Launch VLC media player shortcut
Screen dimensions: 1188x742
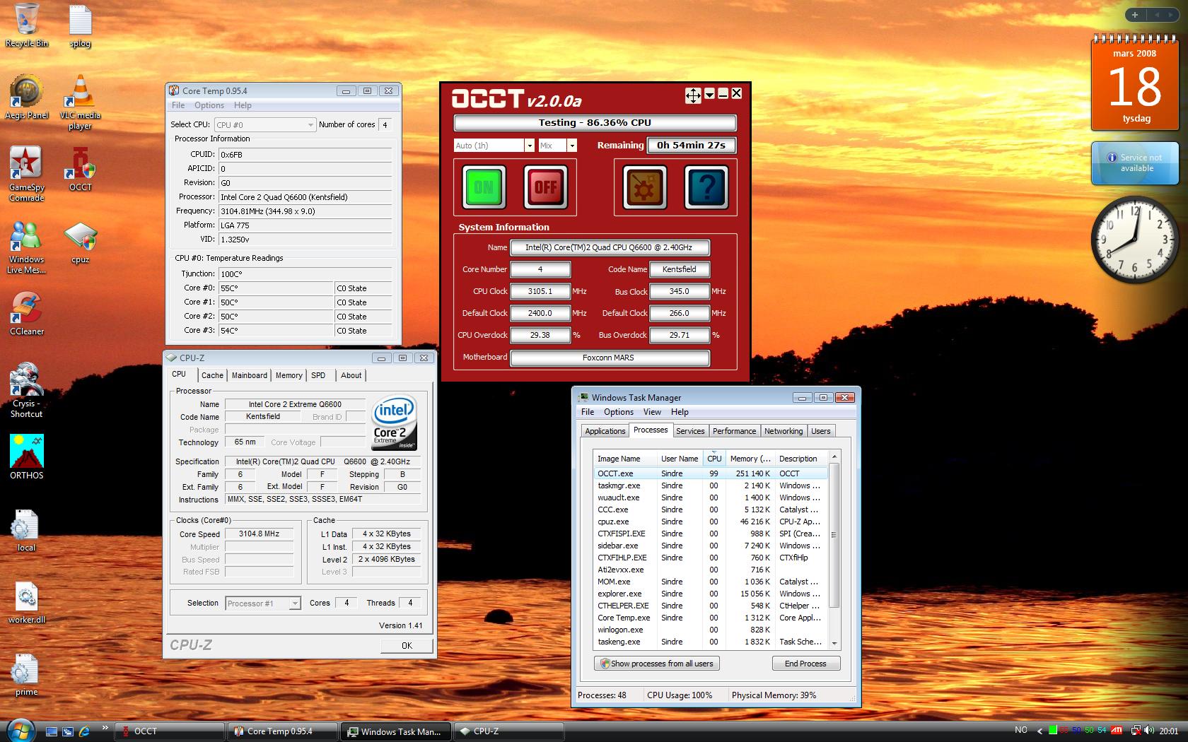pos(80,102)
